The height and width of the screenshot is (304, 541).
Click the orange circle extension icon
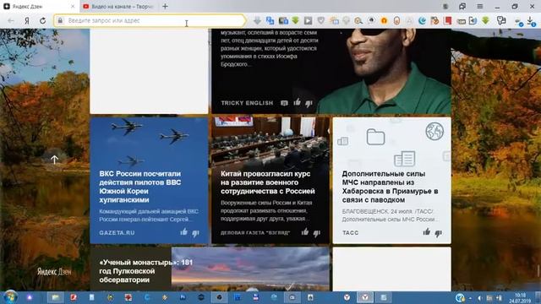[384, 20]
